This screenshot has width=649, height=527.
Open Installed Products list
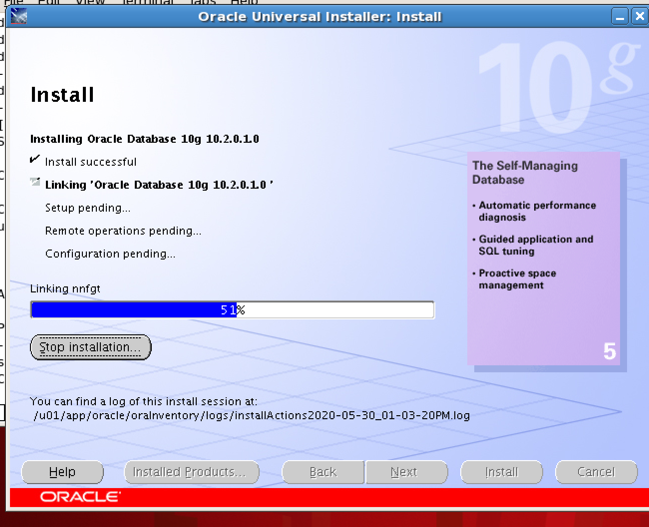pos(192,472)
